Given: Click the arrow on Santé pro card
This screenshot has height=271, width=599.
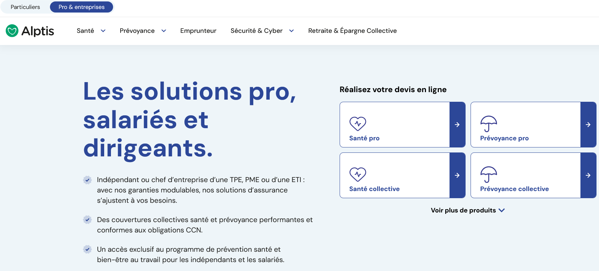Looking at the screenshot, I should 457,125.
